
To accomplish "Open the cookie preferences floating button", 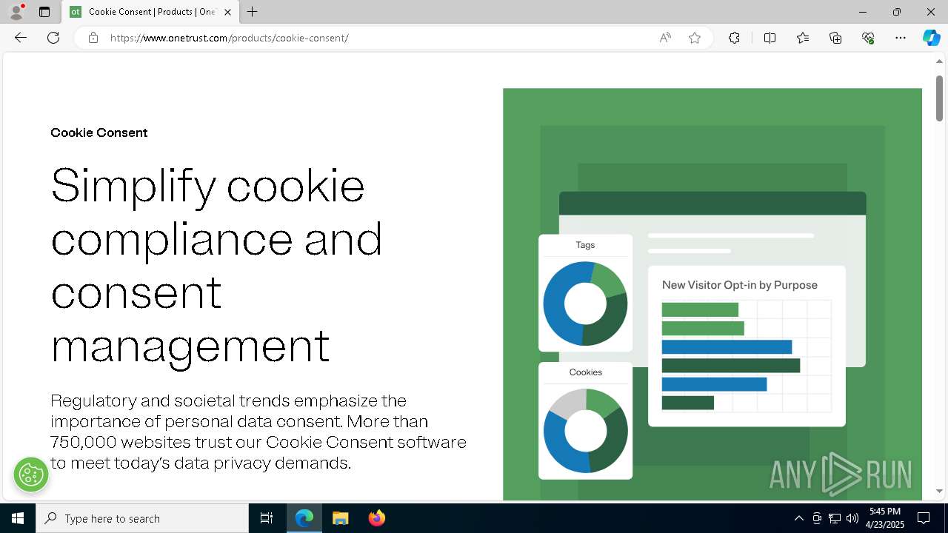I will (x=31, y=475).
